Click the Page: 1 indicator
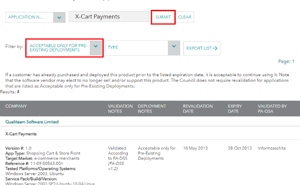 coord(286,61)
